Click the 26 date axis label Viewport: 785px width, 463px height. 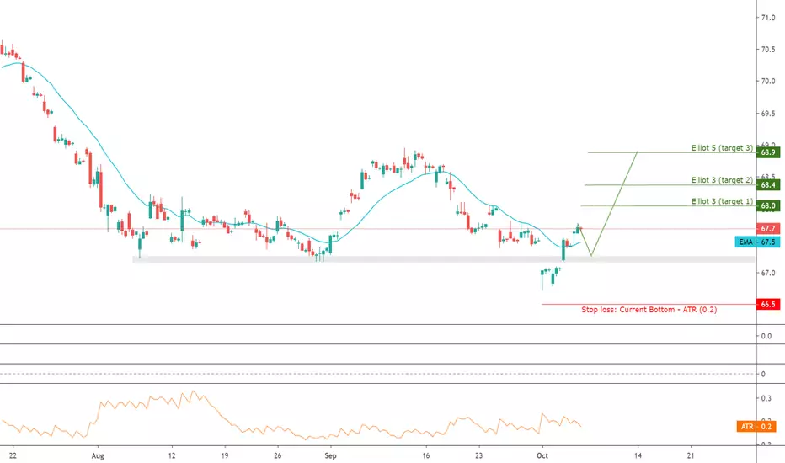click(x=278, y=455)
